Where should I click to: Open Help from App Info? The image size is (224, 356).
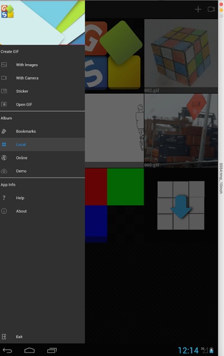[x=43, y=198]
